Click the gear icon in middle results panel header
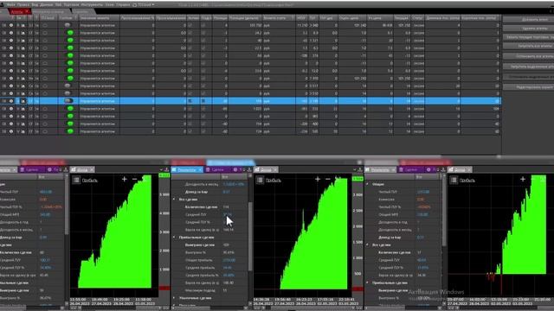Screen dimensions: 554x311 coord(235,169)
